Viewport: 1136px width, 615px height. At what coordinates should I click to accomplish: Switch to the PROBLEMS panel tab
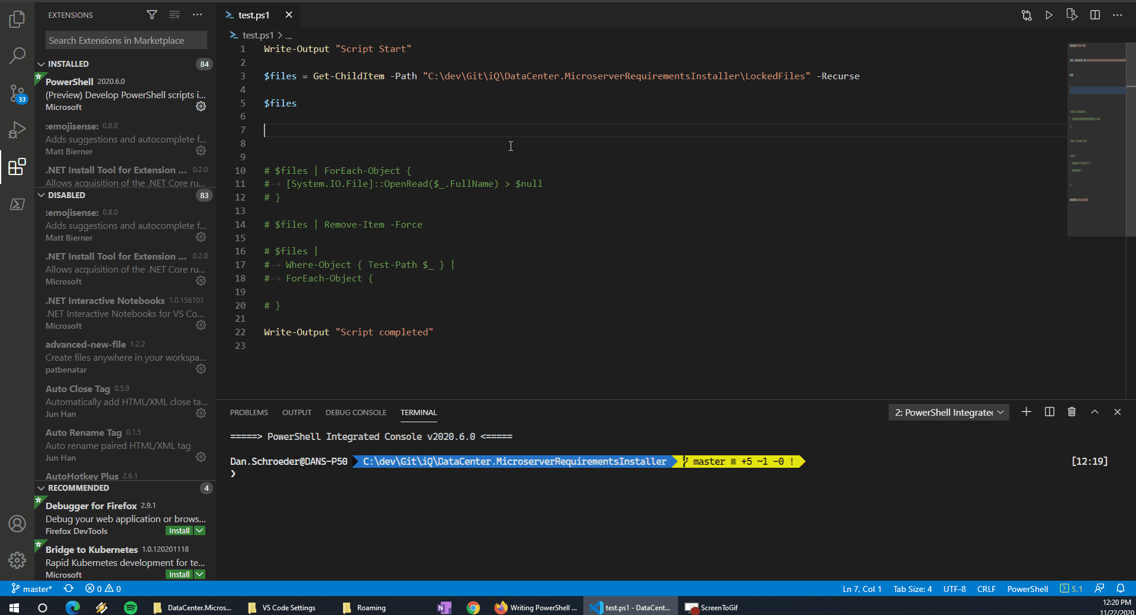tap(248, 413)
